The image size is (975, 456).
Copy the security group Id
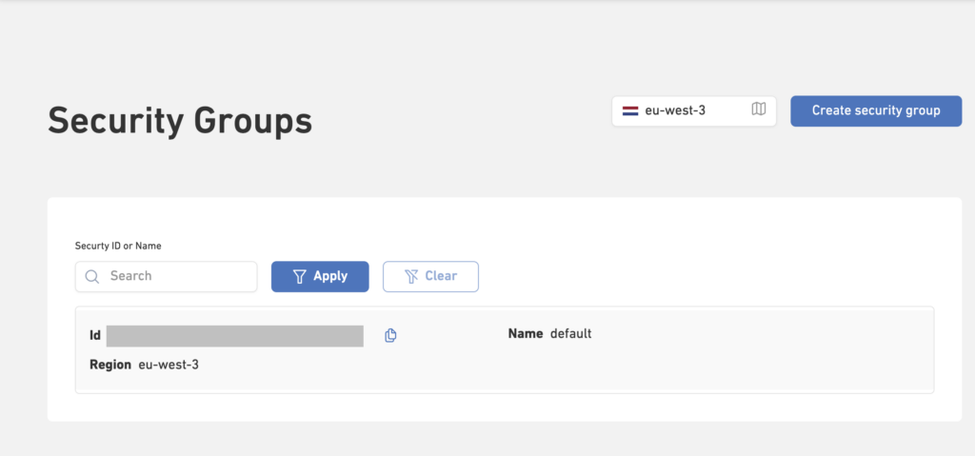pyautogui.click(x=390, y=335)
